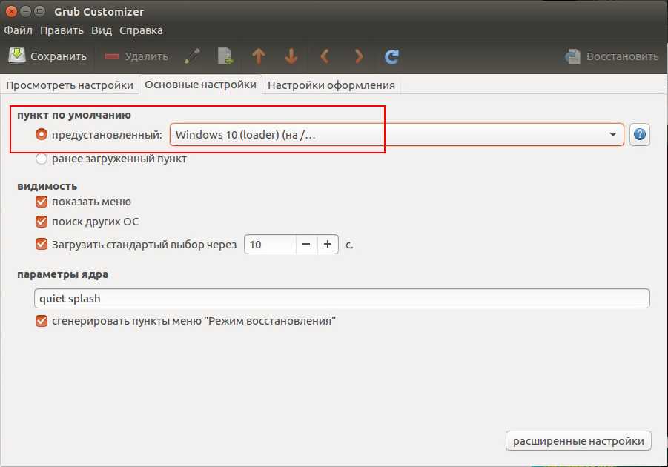Viewport: 668px width, 467px height.
Task: Select ранее загруженный пункт radio button
Action: click(x=42, y=159)
